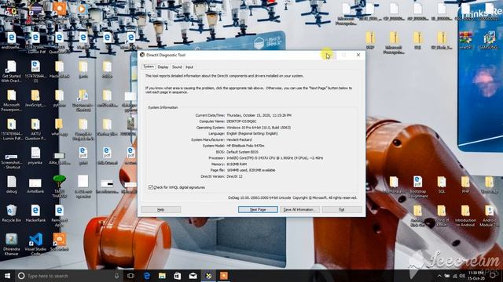
Task: Click the Help button
Action: pos(161,209)
